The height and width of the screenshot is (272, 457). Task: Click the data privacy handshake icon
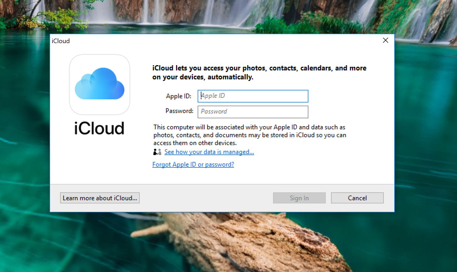(157, 152)
